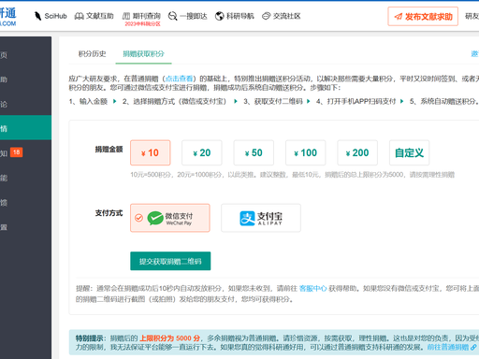Image resolution: width=479 pixels, height=359 pixels.
Task: Open 科研导航 globe navigation item
Action: click(235, 16)
